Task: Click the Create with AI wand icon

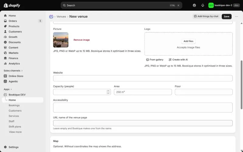Action: 170,60
